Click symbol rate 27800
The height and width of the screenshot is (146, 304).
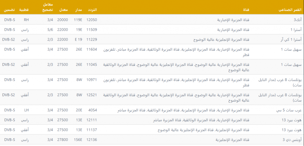tap(63, 140)
